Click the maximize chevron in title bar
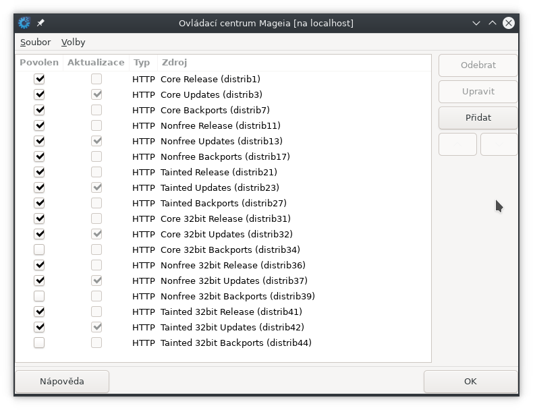The width and height of the screenshot is (533, 410). pyautogui.click(x=493, y=23)
